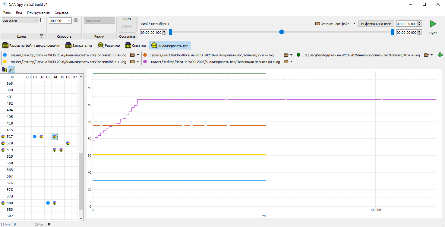Select blue D1 marker in row 517
The image size is (445, 227).
[x=35, y=137]
